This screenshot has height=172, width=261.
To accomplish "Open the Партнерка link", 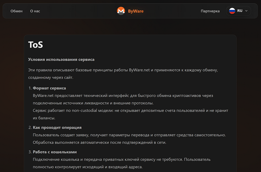I will click(x=210, y=11).
